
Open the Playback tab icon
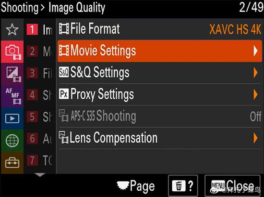tap(12, 118)
